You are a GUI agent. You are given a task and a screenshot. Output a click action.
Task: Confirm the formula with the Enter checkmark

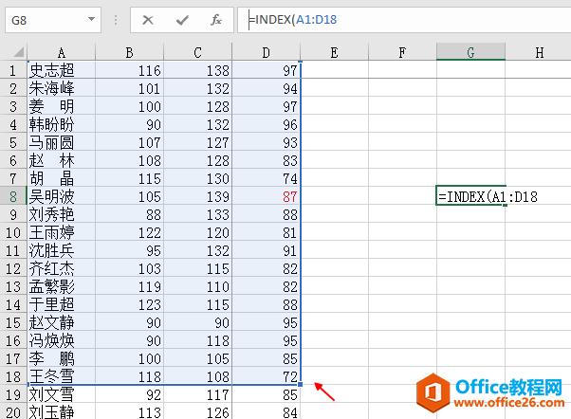click(x=181, y=19)
